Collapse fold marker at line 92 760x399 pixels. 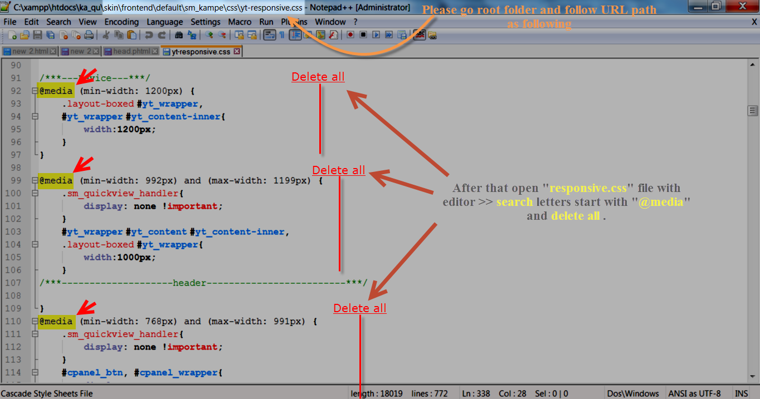tap(36, 91)
